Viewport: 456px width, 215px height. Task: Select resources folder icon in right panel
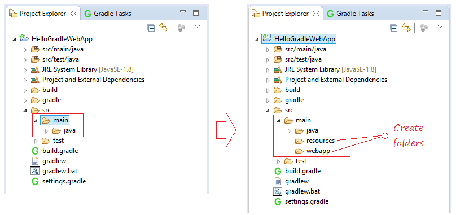click(299, 141)
